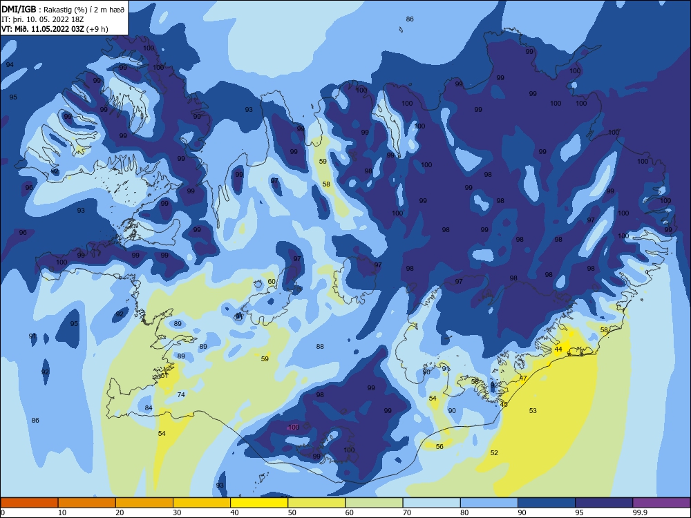The width and height of the screenshot is (691, 518).
Task: Click the legend tick label '99.9'
Action: 640,512
